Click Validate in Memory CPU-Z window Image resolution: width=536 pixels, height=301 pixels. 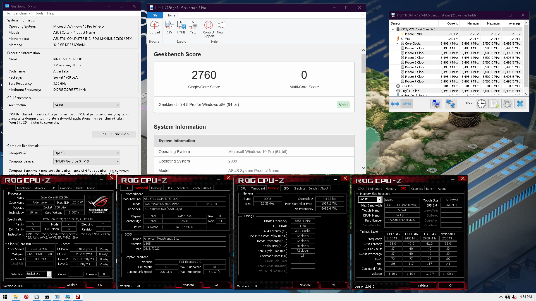point(305,285)
